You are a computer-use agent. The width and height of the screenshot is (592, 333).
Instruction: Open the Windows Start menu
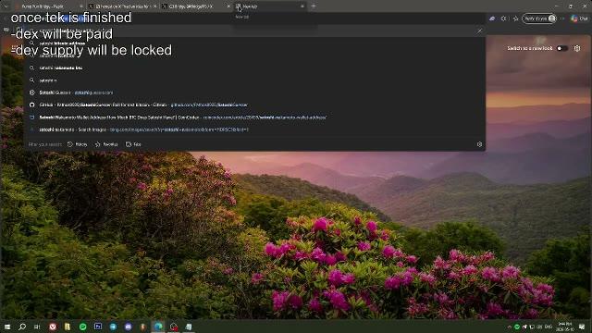point(7,327)
